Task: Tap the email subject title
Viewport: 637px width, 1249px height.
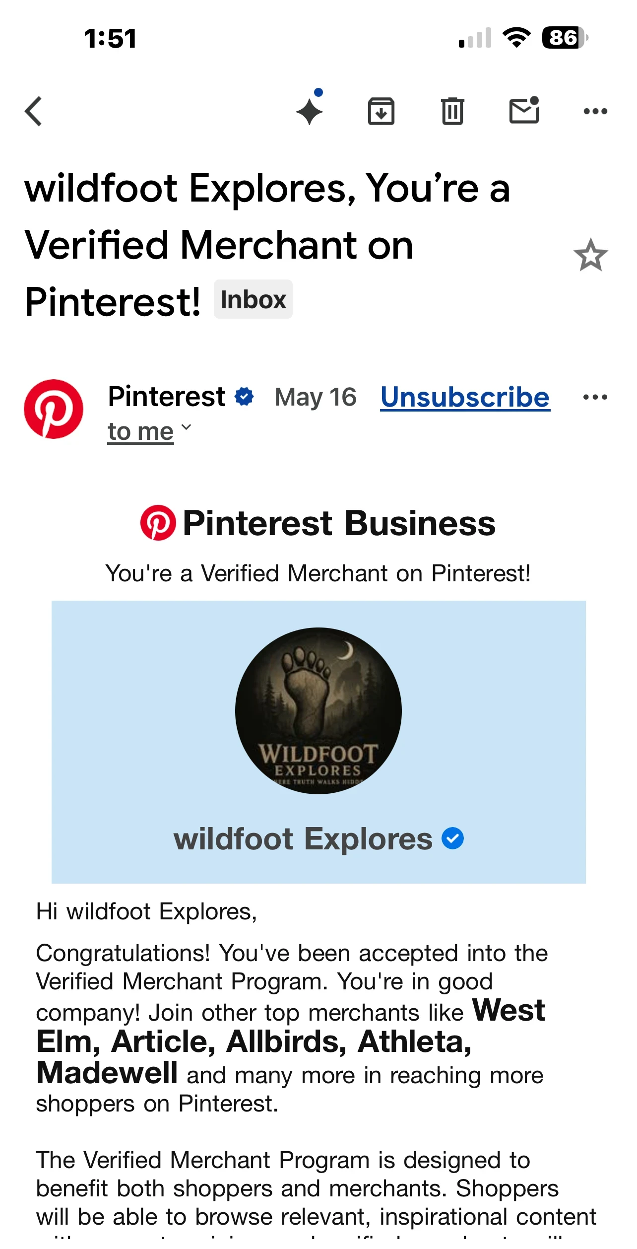Action: click(268, 244)
